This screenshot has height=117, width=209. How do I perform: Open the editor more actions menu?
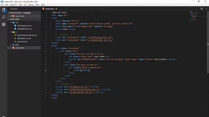pos(206,9)
